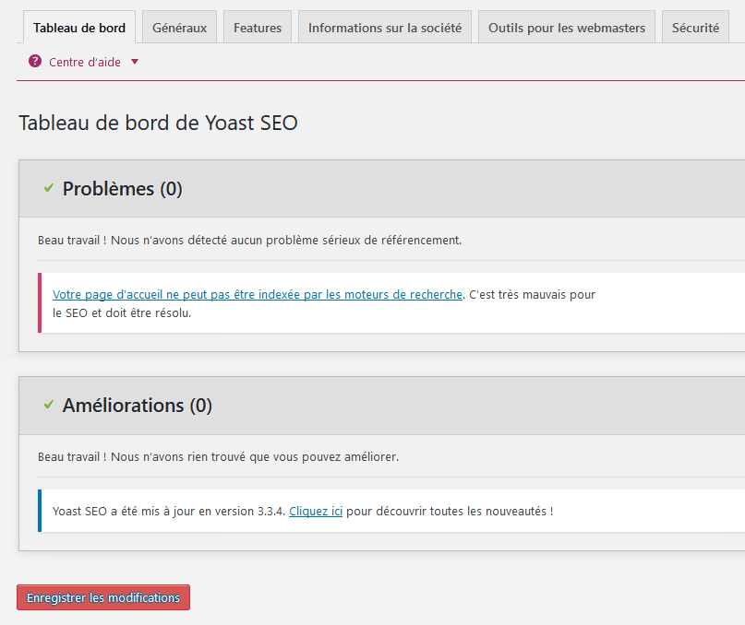Click the Centre d'aide question mark icon
745x625 pixels.
click(x=35, y=62)
